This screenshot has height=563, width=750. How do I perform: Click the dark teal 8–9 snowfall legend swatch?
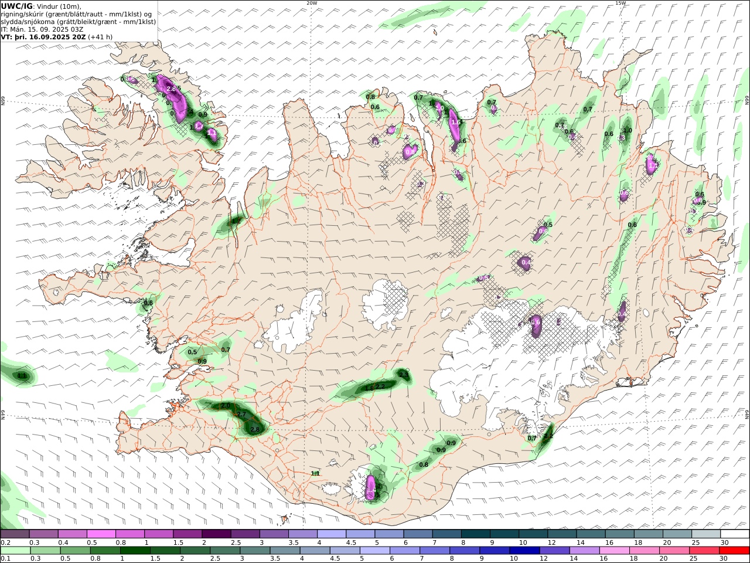(476, 534)
